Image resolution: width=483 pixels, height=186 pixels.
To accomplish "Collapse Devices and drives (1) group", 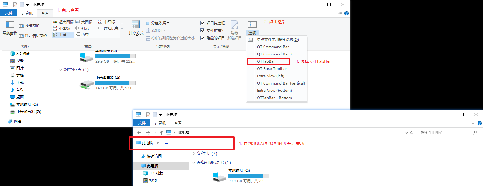I will coord(194,163).
